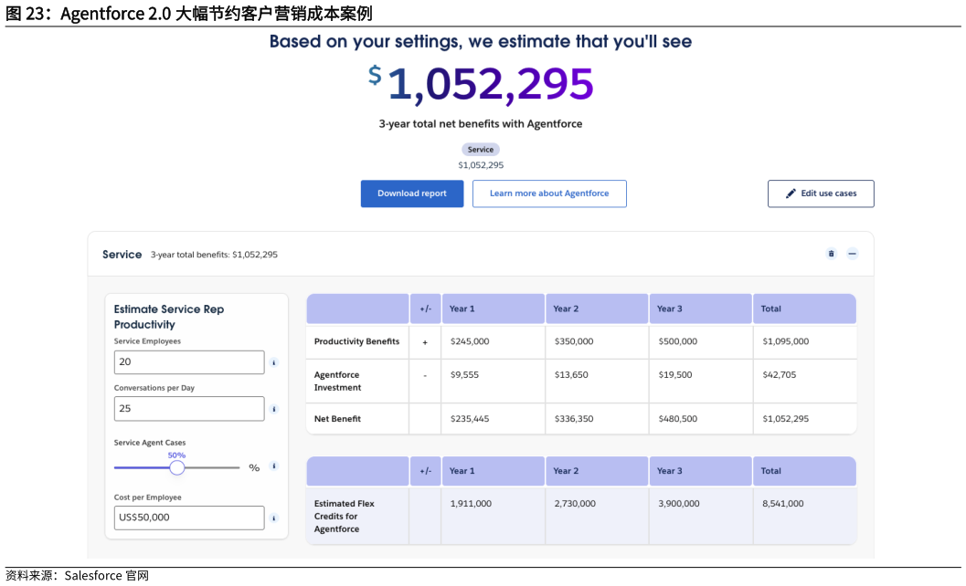Click info icon next to Cost per Employee
Viewport: 966px width, 586px height.
coord(273,518)
